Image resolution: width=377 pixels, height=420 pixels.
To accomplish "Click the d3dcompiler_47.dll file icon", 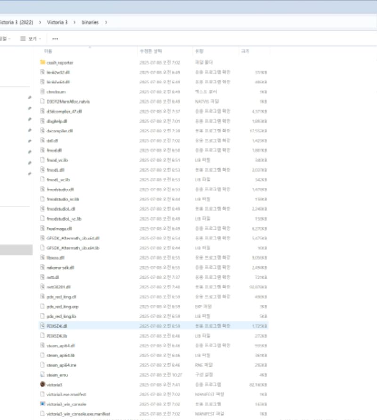I will click(42, 111).
